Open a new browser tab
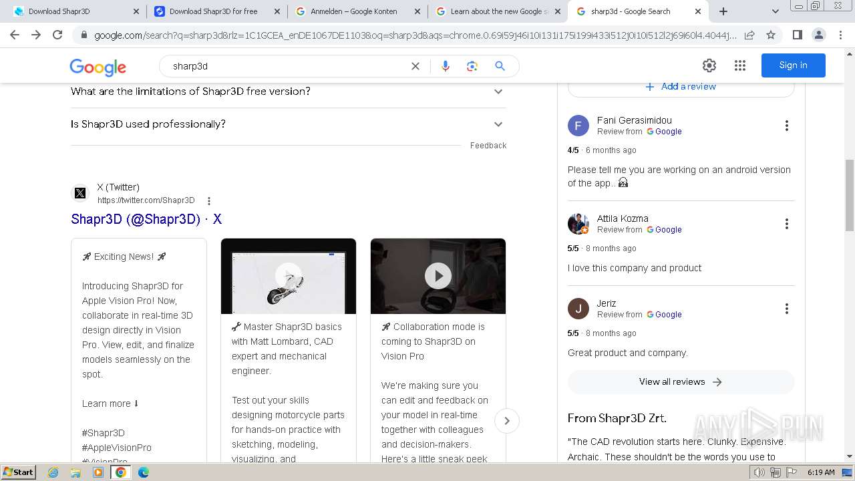 (723, 11)
